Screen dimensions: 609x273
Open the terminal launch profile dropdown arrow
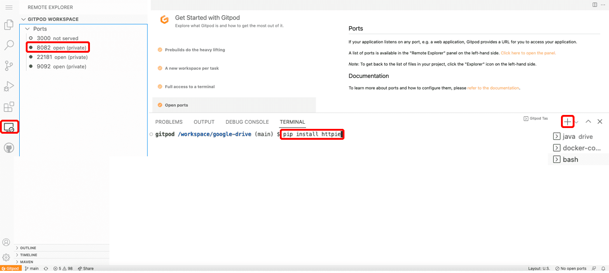tap(577, 122)
